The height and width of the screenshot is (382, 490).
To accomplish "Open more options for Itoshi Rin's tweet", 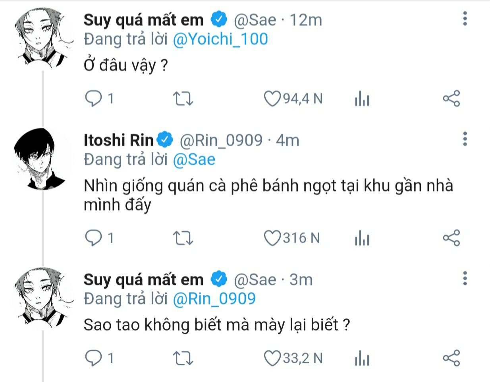I will [465, 139].
